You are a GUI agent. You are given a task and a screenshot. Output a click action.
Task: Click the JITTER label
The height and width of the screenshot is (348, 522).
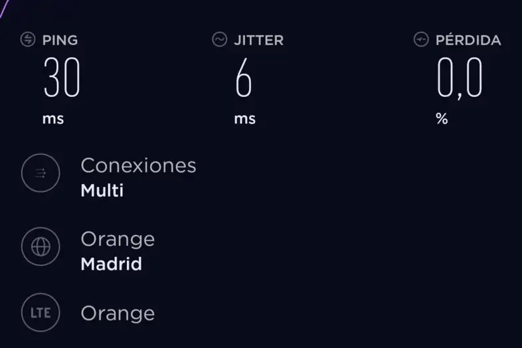pos(258,41)
